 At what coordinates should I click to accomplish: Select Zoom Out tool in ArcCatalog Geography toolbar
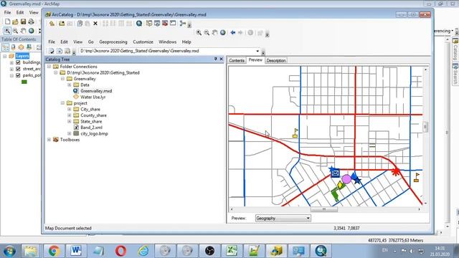point(207,32)
